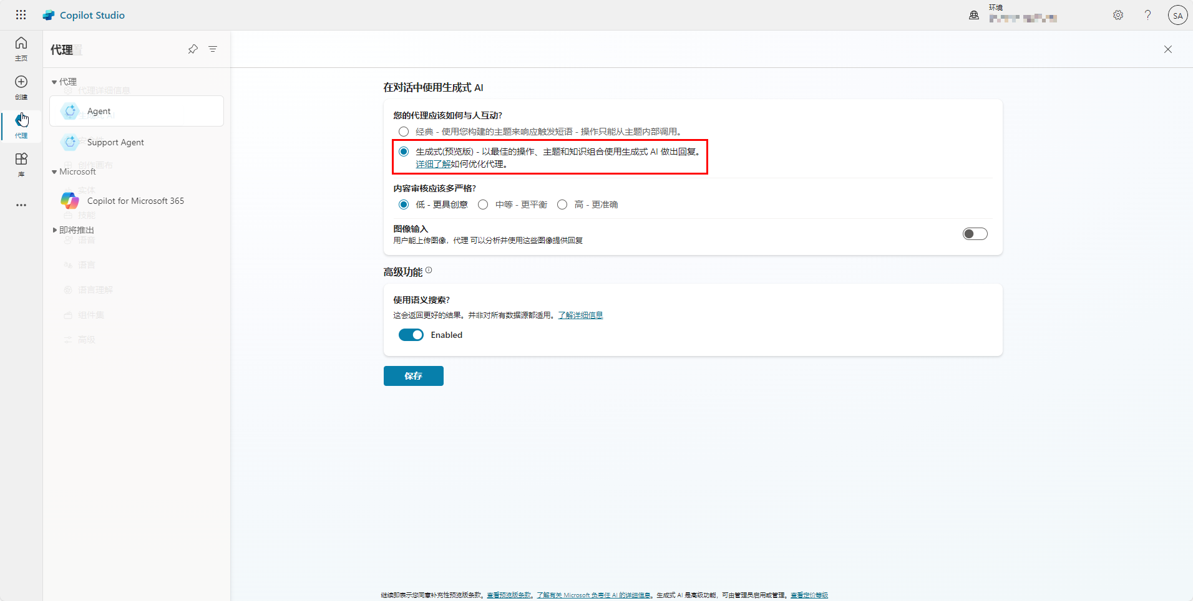Click the info icon beside 高级功能
The width and height of the screenshot is (1193, 601).
click(x=429, y=271)
